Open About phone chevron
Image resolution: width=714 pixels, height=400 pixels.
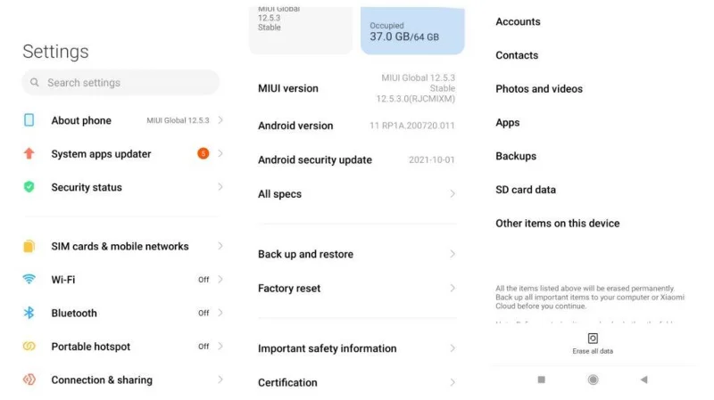coord(220,120)
